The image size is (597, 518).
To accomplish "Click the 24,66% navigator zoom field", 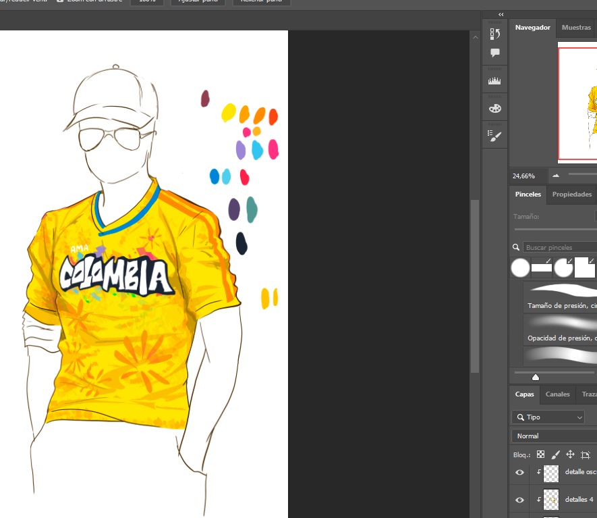I will point(528,176).
